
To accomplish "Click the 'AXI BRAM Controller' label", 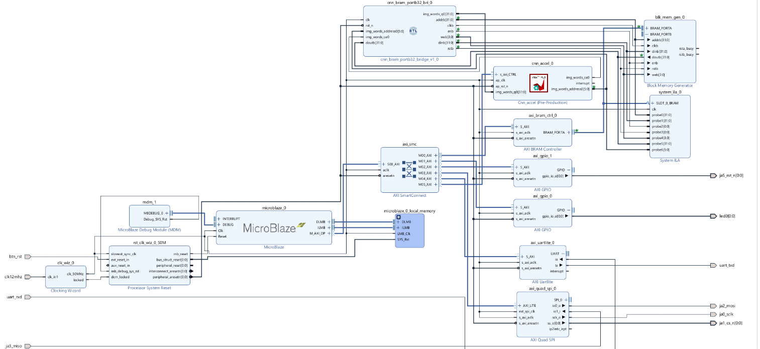I will [x=542, y=149].
